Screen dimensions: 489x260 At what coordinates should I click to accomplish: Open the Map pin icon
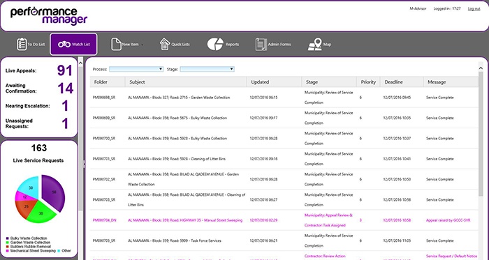pos(315,44)
